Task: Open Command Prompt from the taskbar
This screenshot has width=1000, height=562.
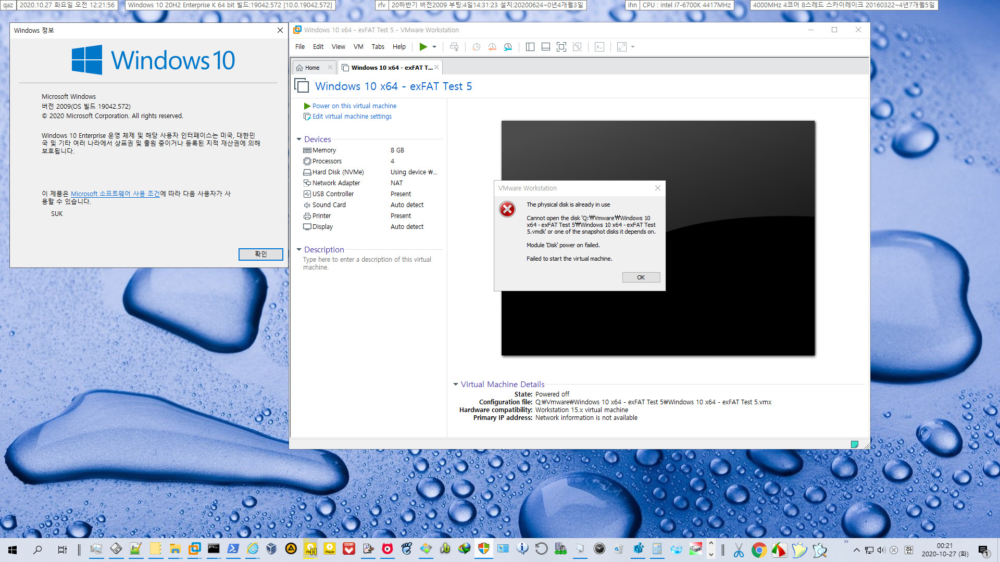Action: (214, 549)
